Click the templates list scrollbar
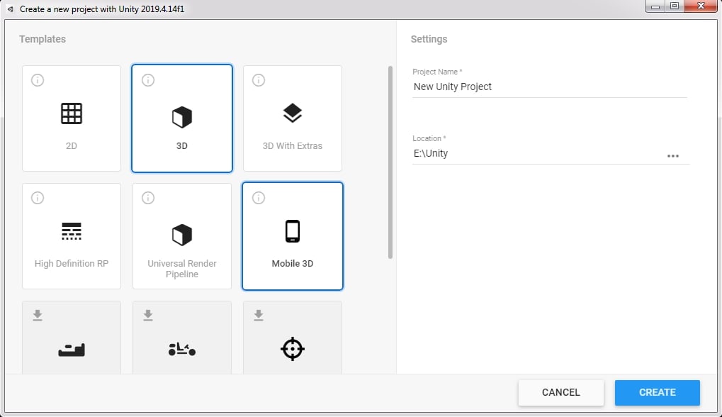 click(390, 162)
